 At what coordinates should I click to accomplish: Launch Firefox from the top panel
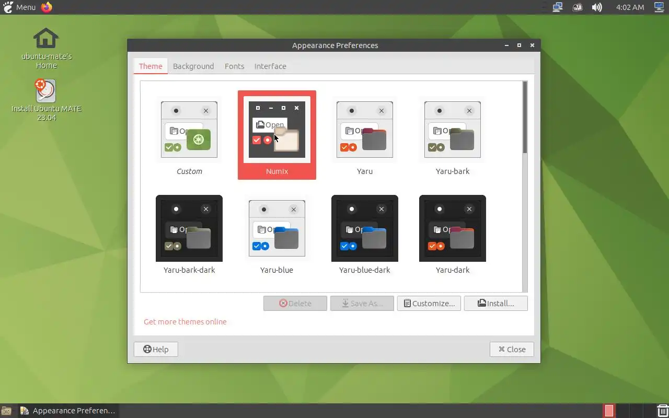point(47,7)
